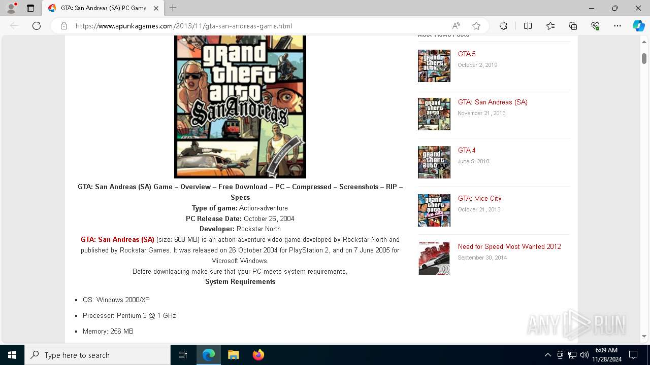
Task: Open Settings and more menu
Action: click(617, 26)
